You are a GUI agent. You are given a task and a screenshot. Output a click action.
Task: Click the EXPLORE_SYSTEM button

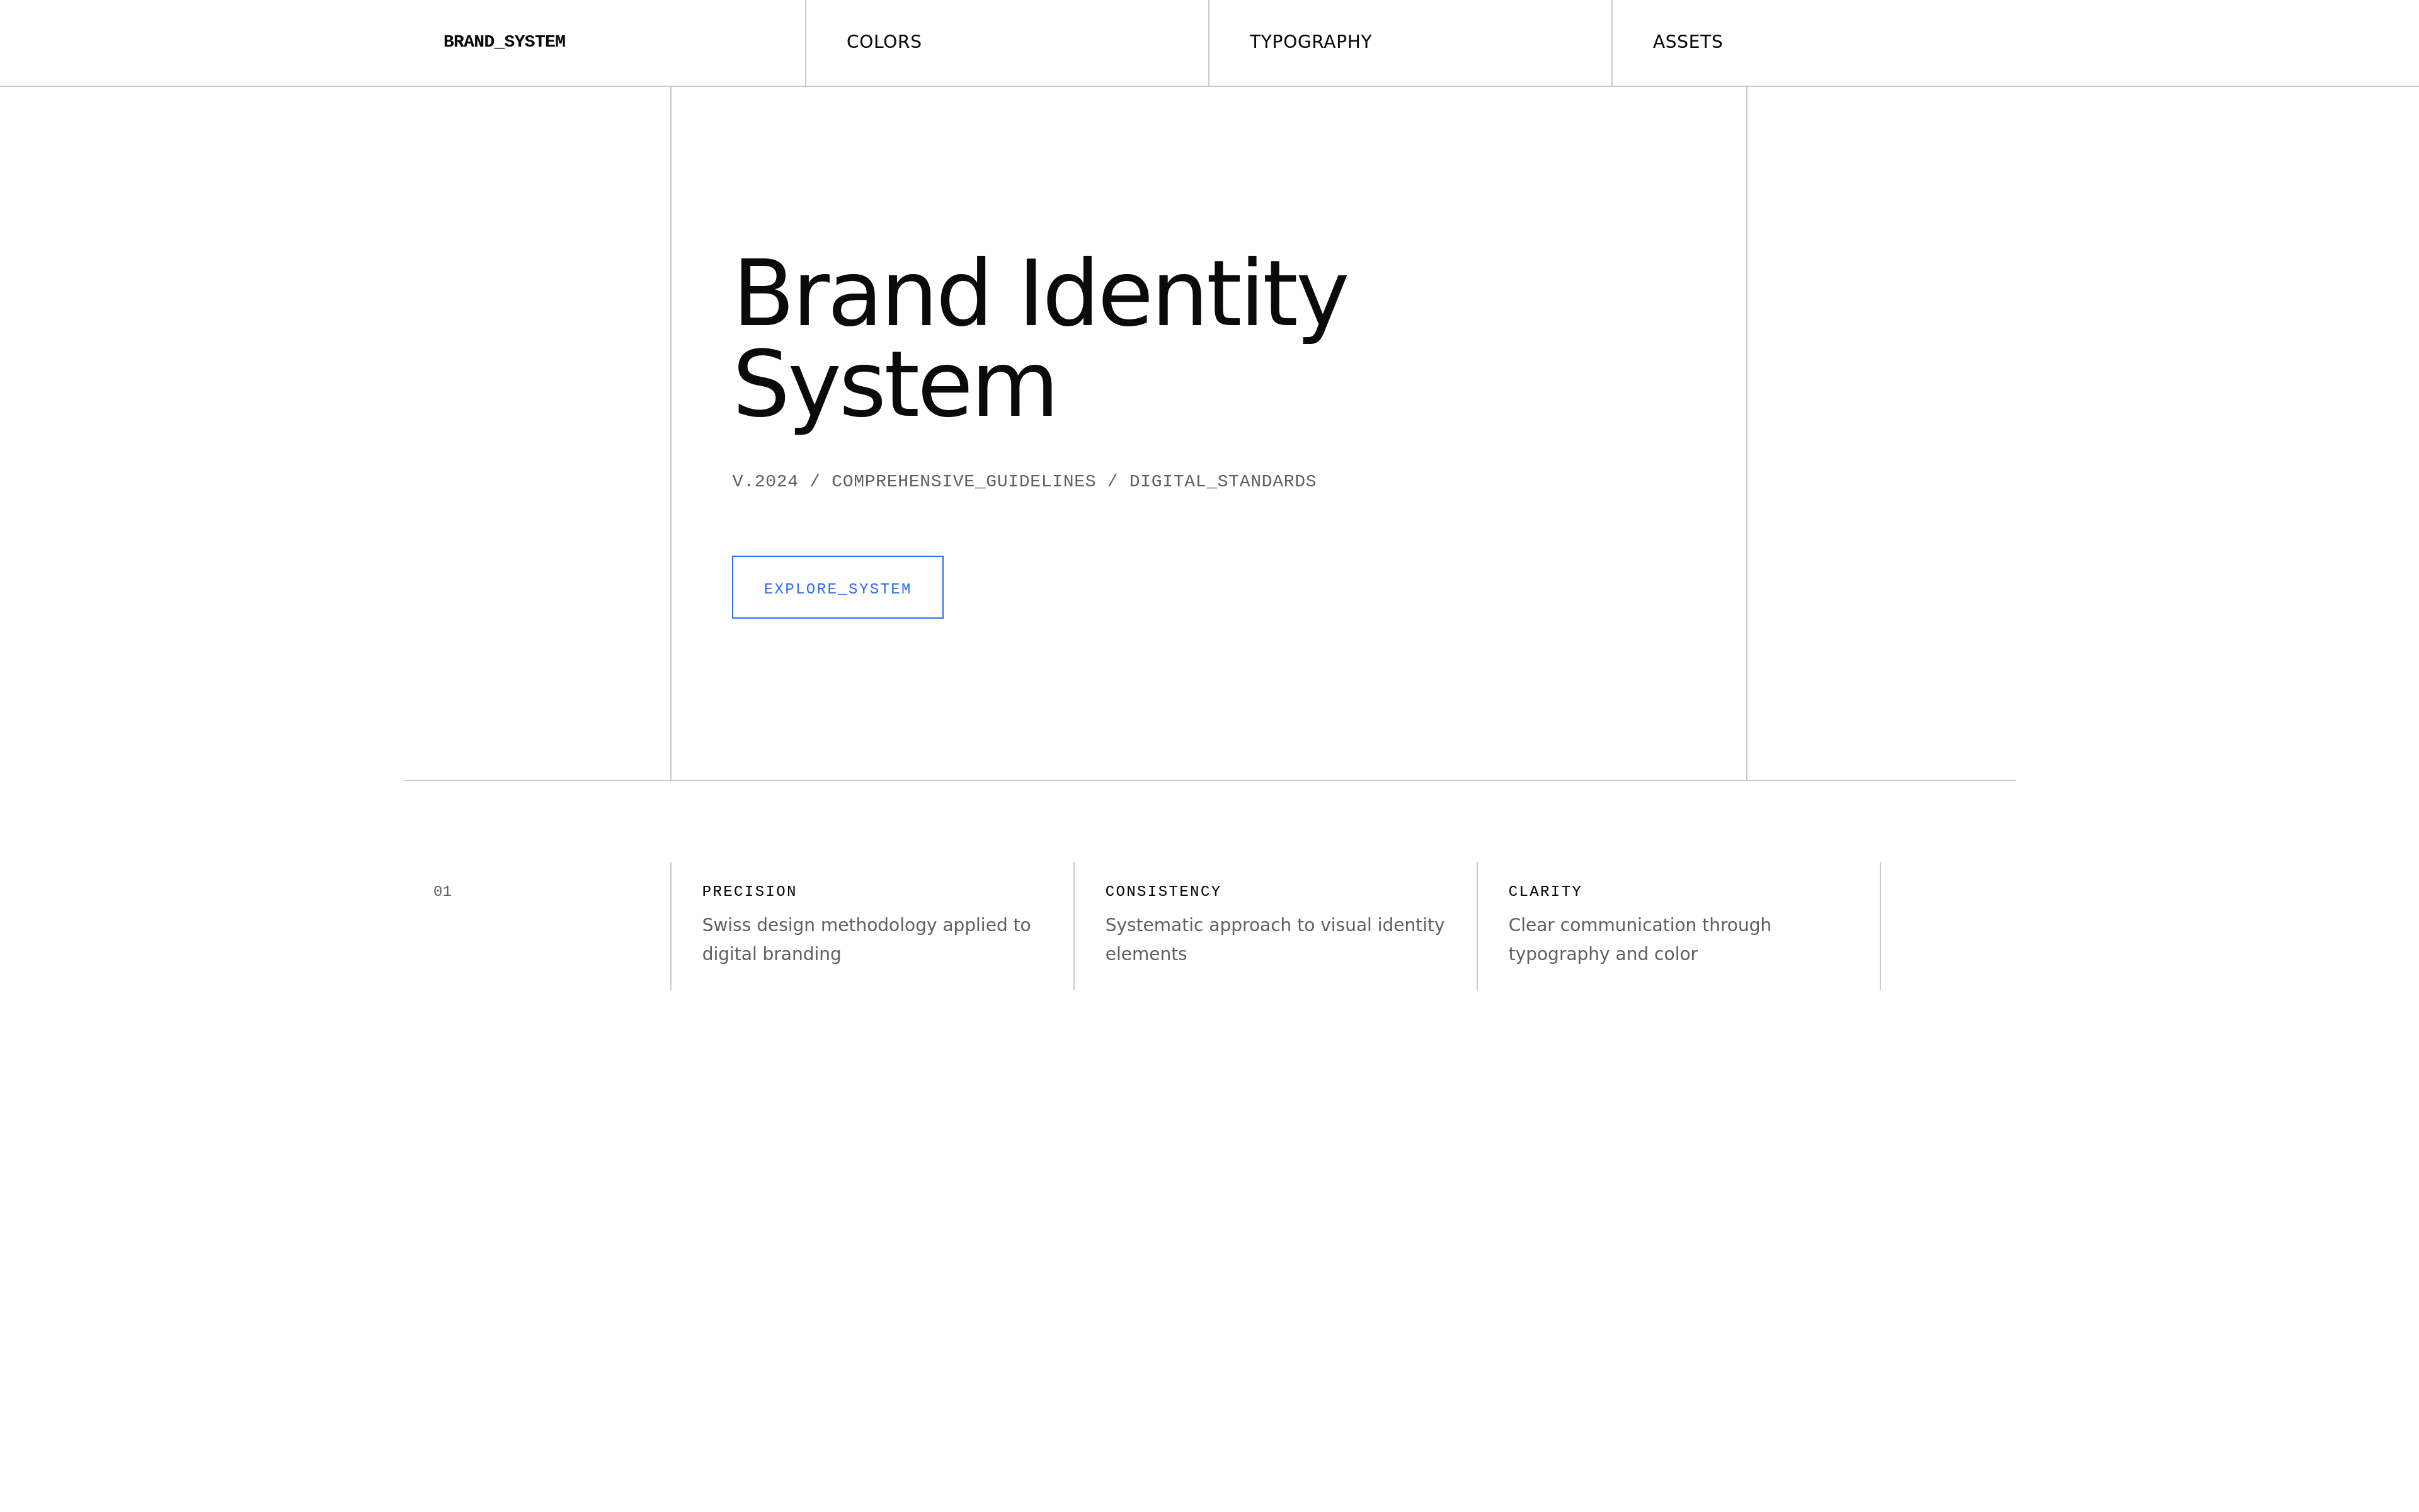click(838, 588)
